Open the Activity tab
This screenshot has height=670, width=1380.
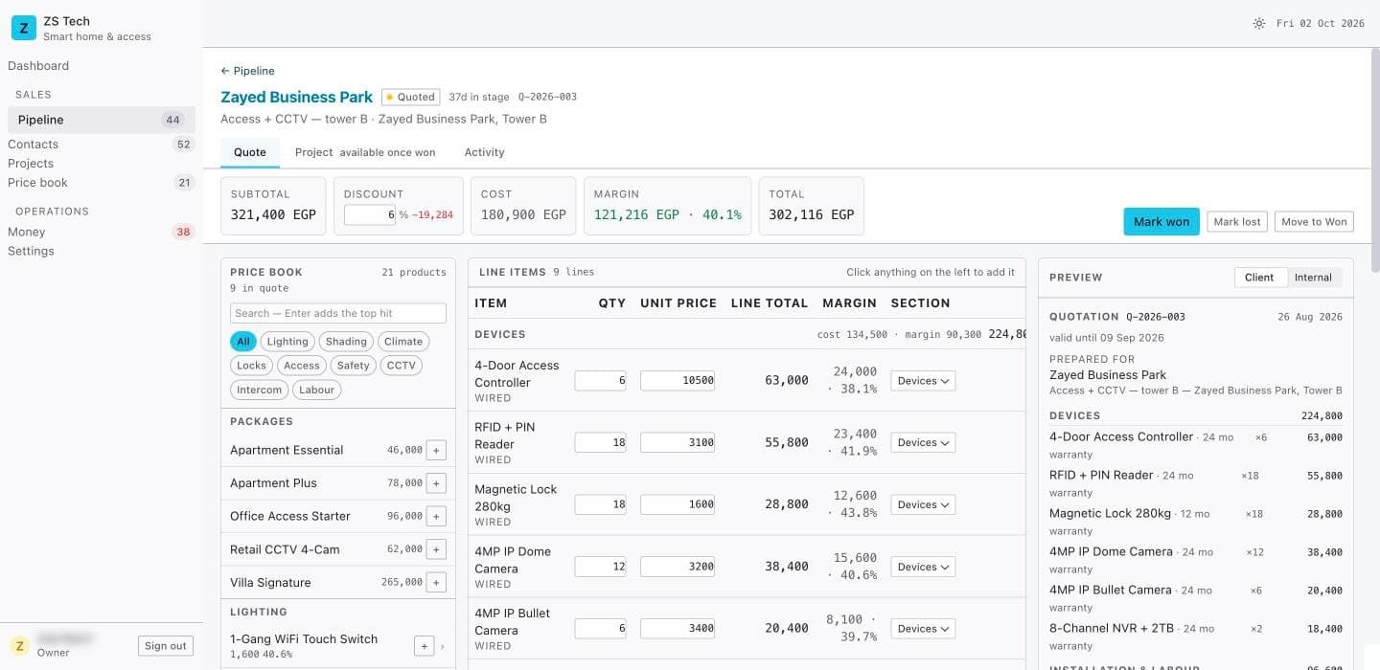[x=484, y=152]
